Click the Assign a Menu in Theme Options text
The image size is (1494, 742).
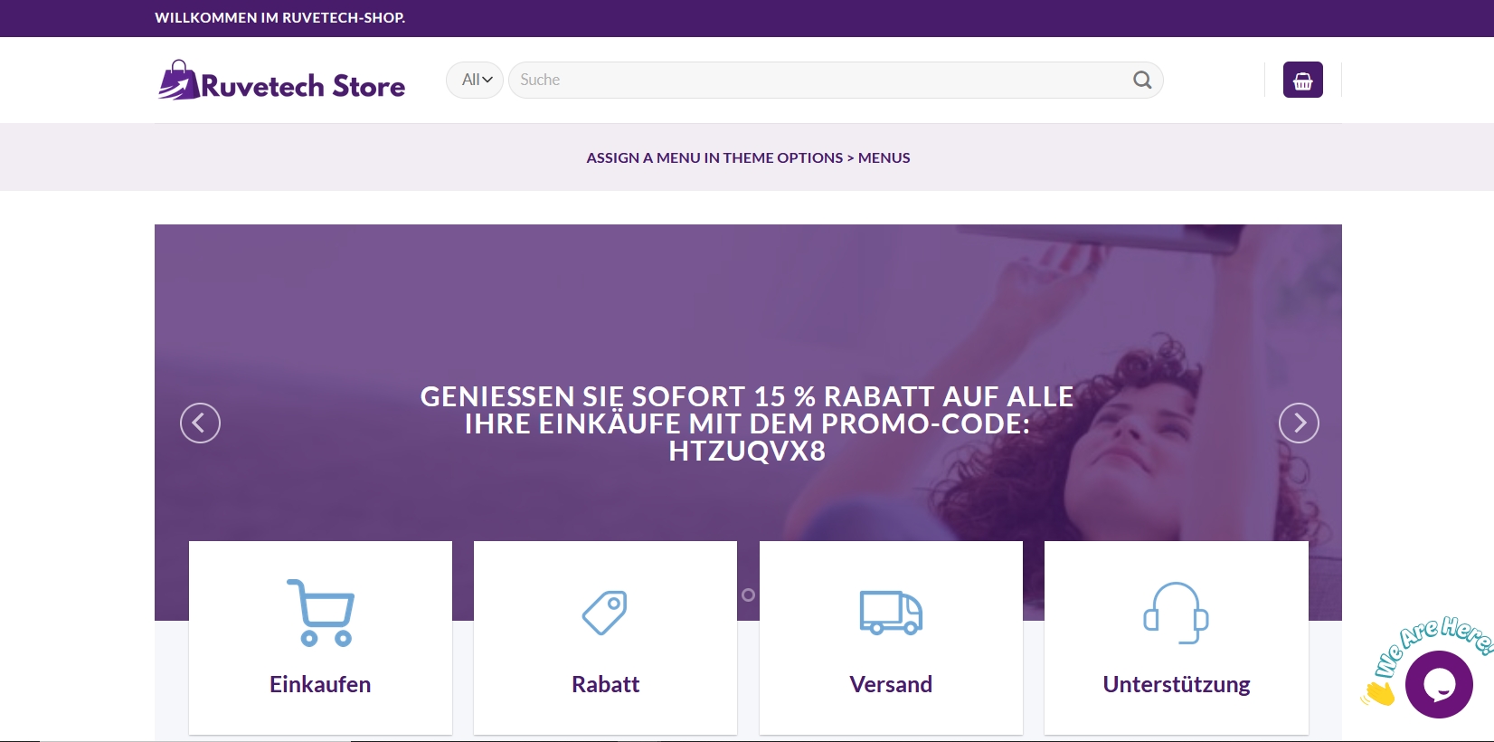(748, 157)
